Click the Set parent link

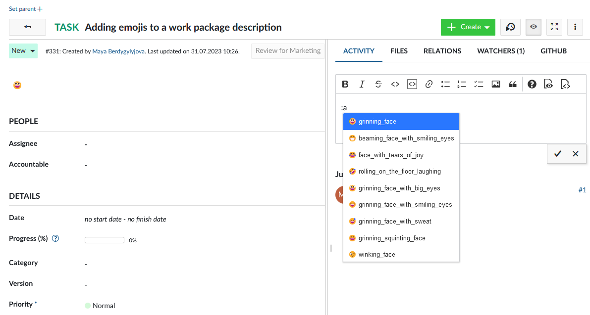coord(26,9)
